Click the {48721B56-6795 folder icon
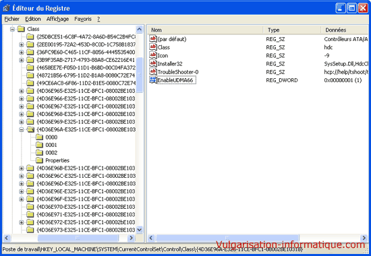The height and width of the screenshot is (256, 371). click(x=30, y=75)
